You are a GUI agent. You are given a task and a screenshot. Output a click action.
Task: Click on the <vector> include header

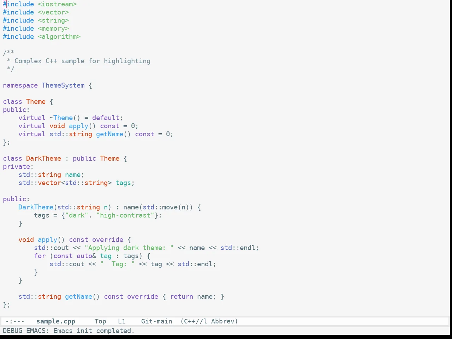pos(53,12)
